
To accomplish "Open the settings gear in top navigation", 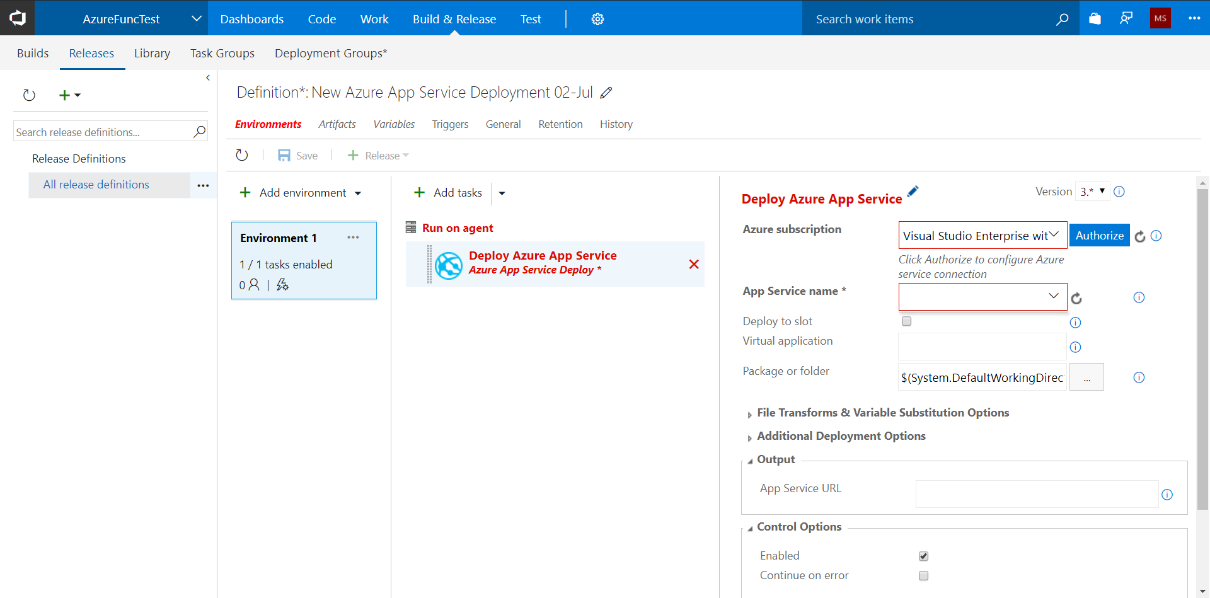I will (597, 19).
